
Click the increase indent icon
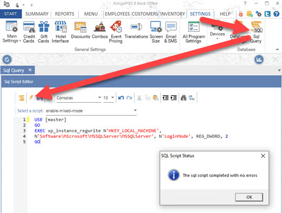coord(174,98)
